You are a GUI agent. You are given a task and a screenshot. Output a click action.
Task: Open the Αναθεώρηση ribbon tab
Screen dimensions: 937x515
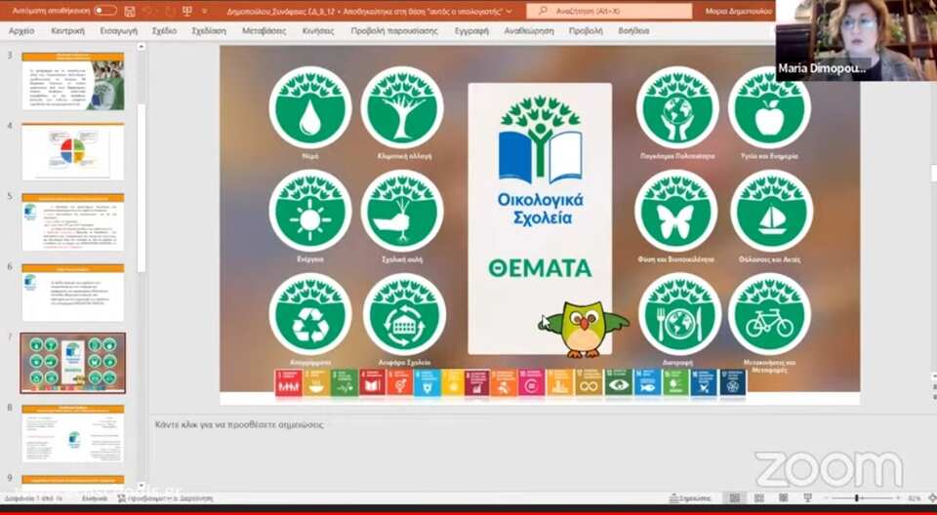(528, 30)
